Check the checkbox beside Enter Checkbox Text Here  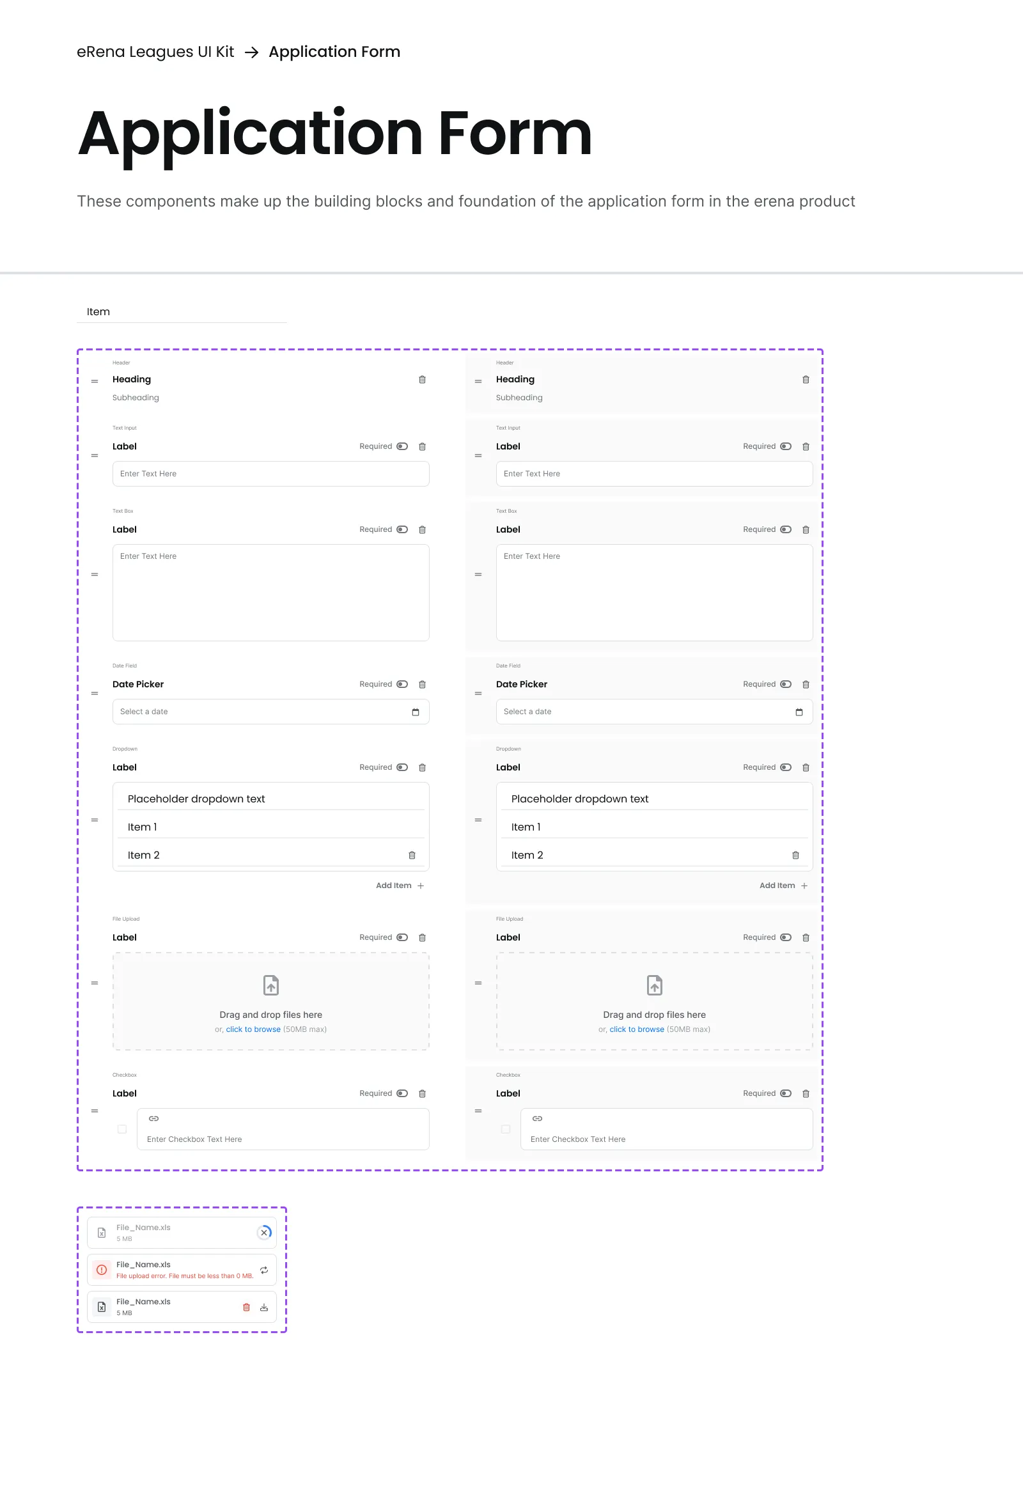[122, 1128]
